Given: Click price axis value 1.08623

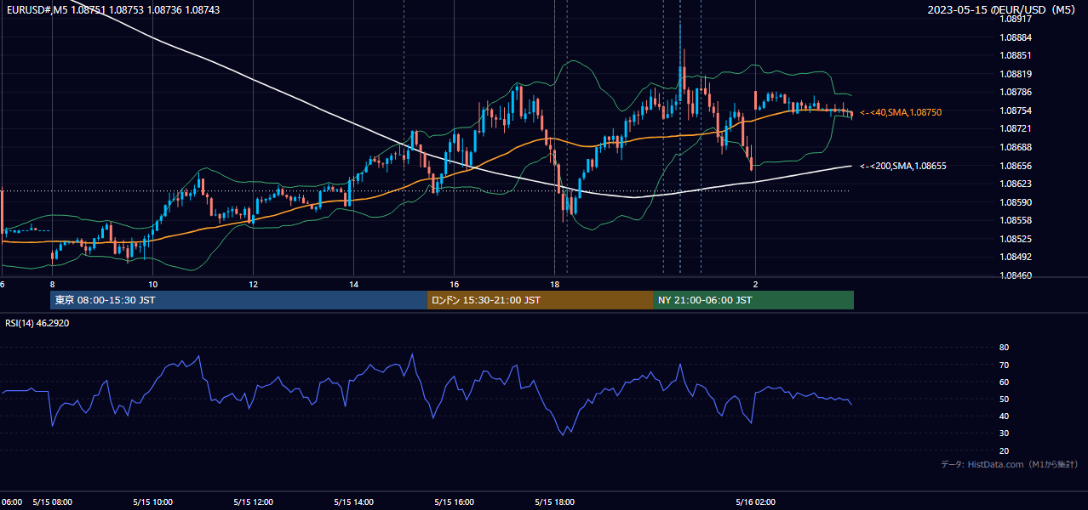Looking at the screenshot, I should [x=1016, y=184].
